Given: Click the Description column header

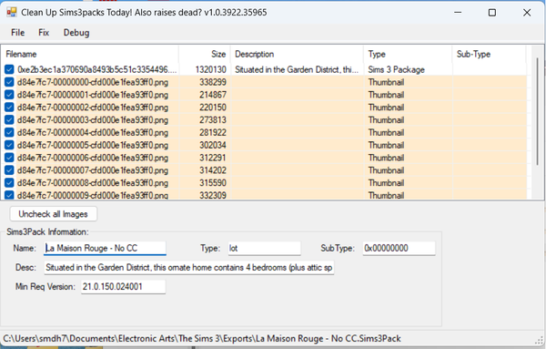Looking at the screenshot, I should point(297,54).
